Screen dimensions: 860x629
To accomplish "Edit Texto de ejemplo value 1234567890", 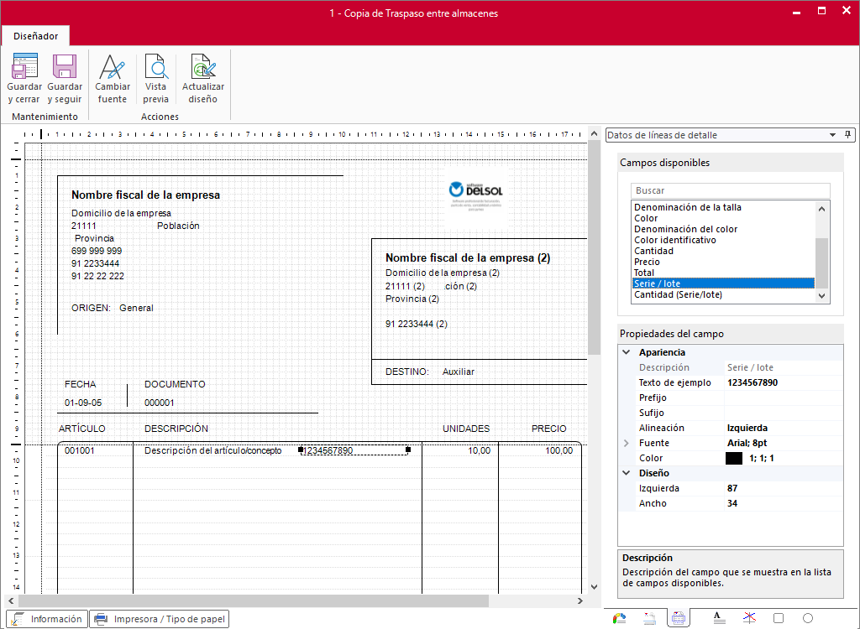I will [784, 382].
